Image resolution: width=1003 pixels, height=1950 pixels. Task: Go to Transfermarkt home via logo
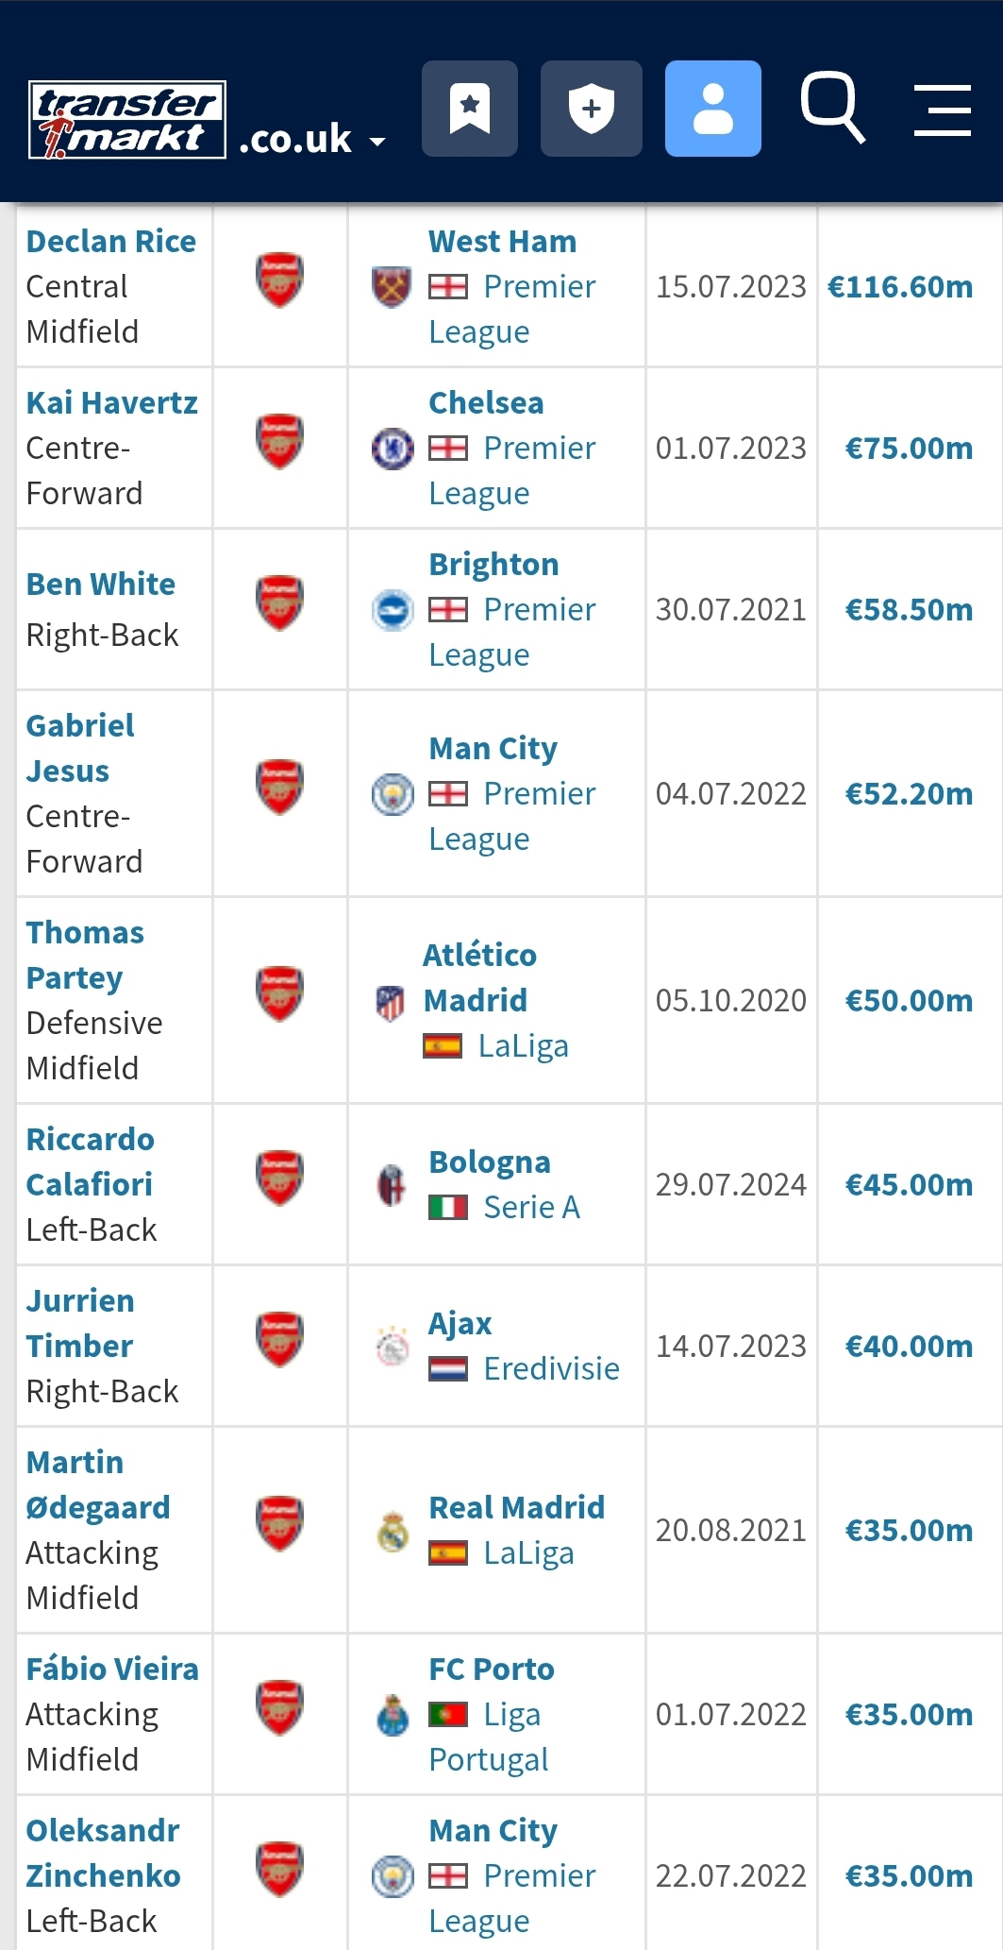(126, 119)
